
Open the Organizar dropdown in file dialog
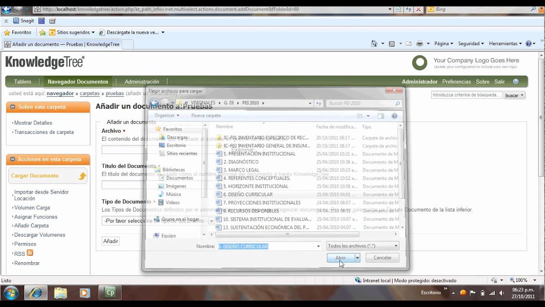point(167,116)
